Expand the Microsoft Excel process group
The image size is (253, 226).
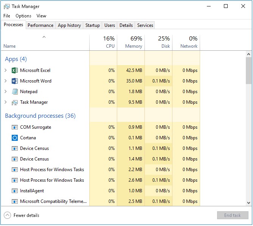[6, 70]
